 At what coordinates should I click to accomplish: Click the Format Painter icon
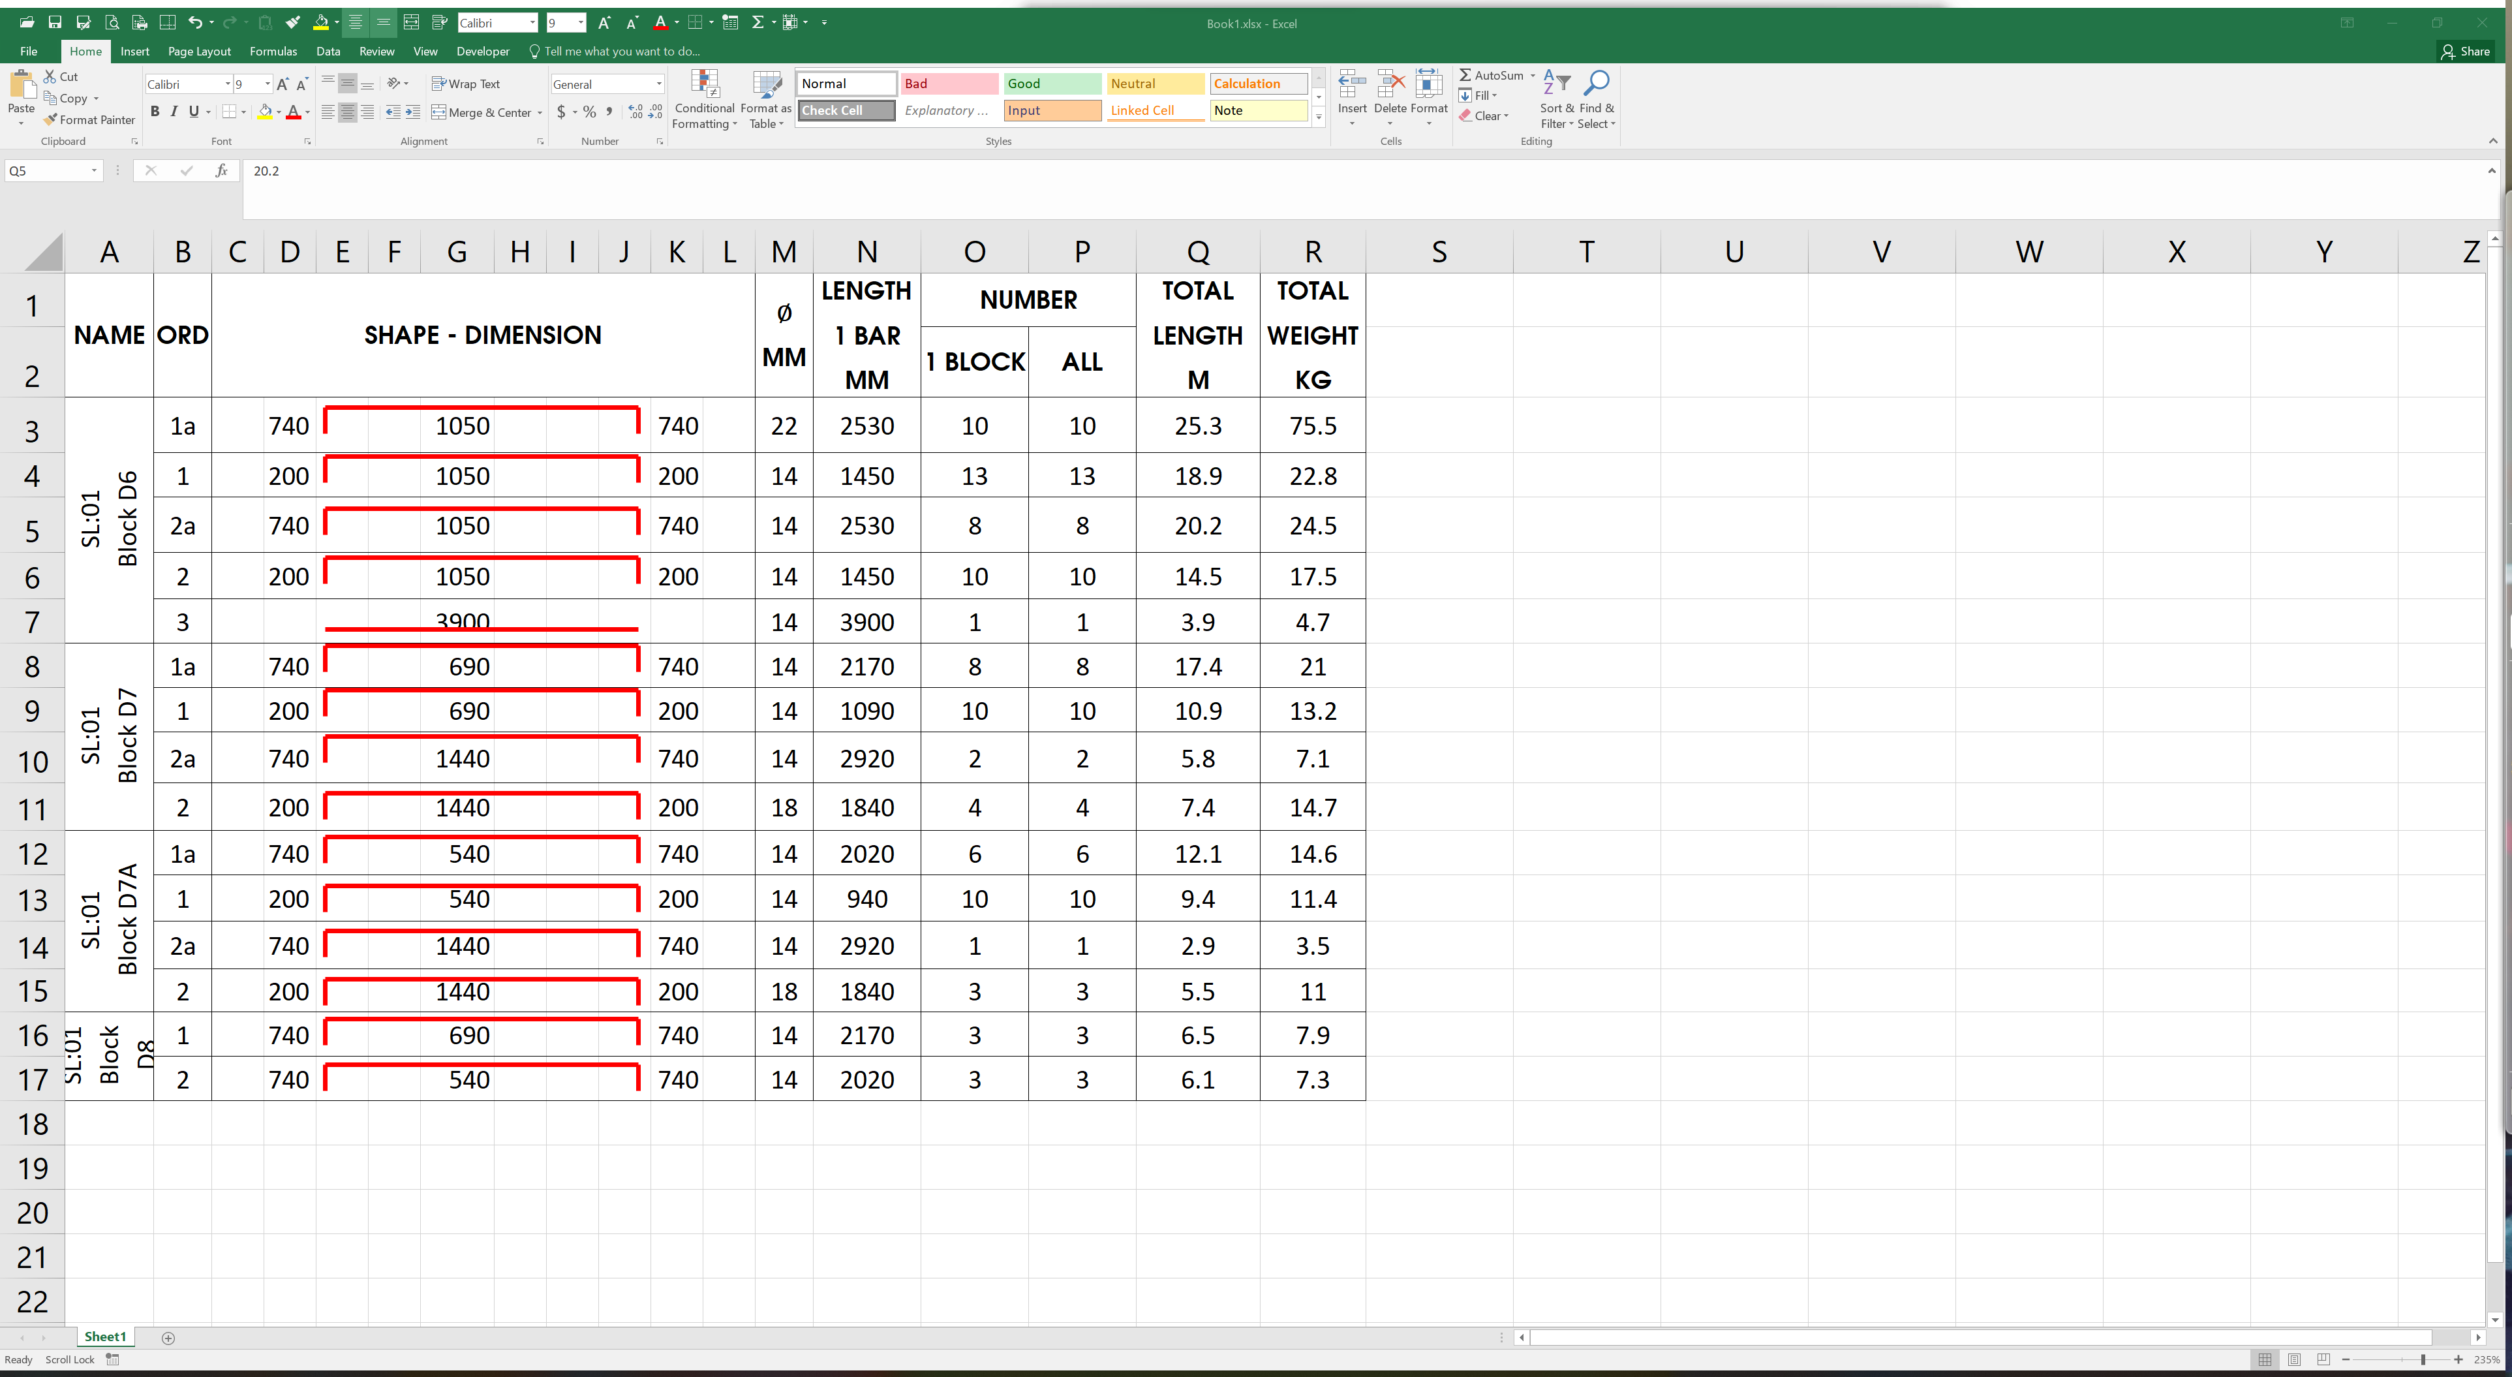pyautogui.click(x=51, y=120)
